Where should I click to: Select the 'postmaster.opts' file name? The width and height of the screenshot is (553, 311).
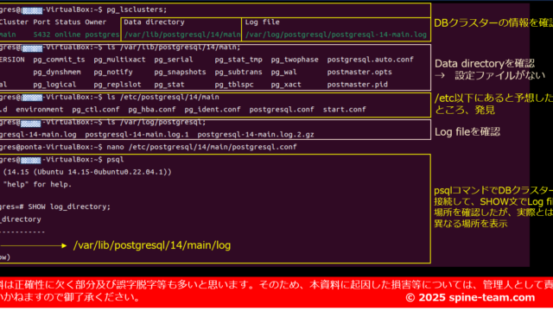click(359, 72)
